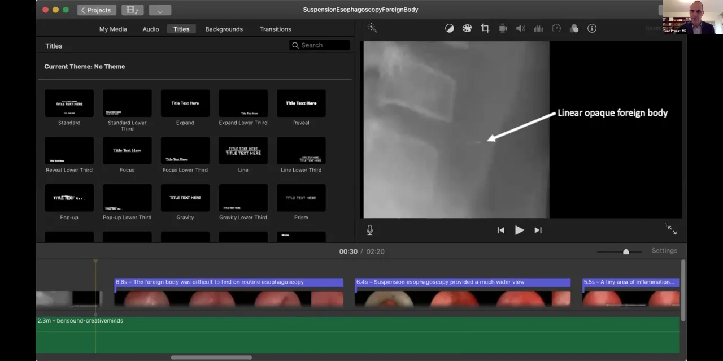Viewport: 723px width, 361px height.
Task: Open color correction palette tool
Action: tap(467, 28)
